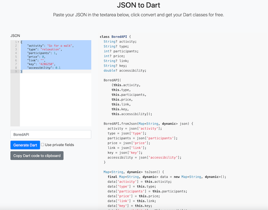Viewport: 268px width, 210px height.
Task: Click the blank area of the JSON editor
Action: click(x=55, y=100)
